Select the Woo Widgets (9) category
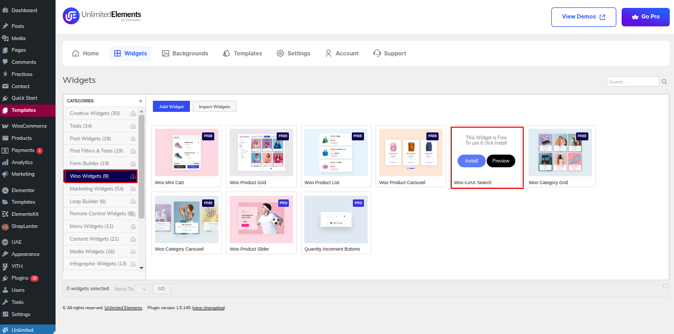674x334 pixels. click(101, 176)
